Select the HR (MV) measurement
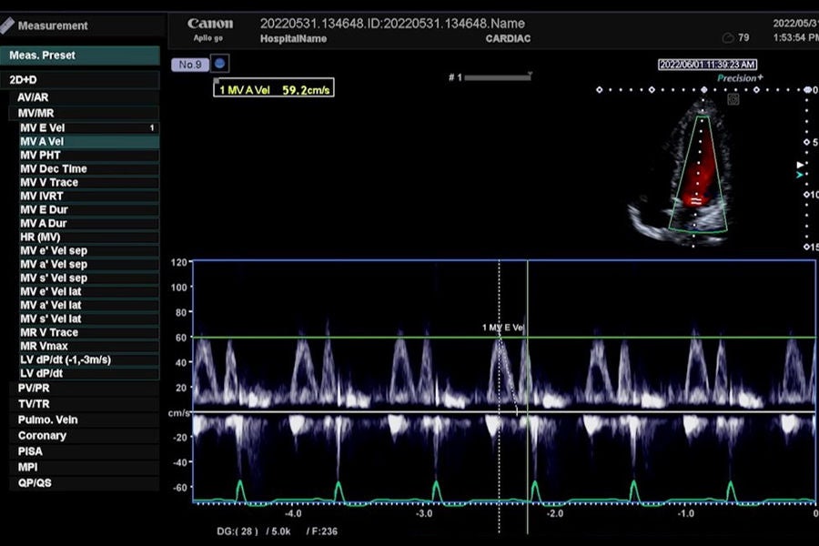 click(x=89, y=237)
